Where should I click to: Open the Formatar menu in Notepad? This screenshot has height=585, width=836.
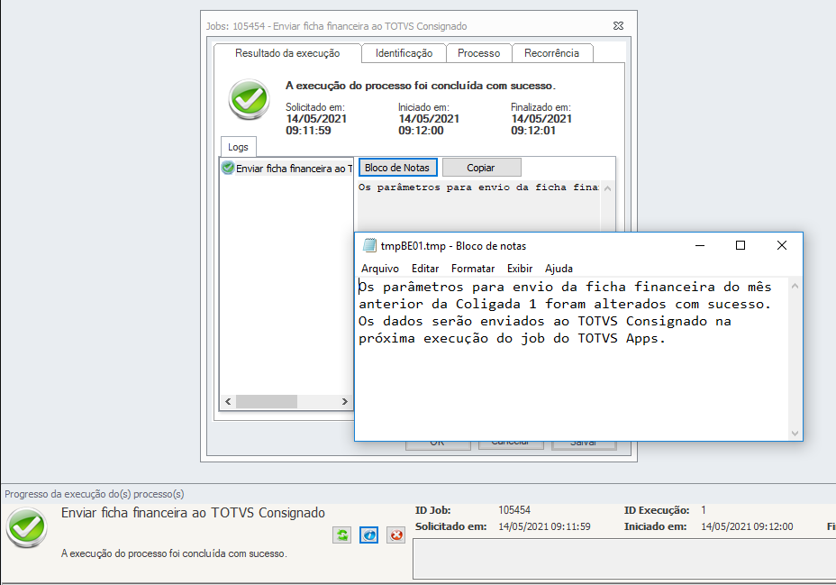[473, 269]
